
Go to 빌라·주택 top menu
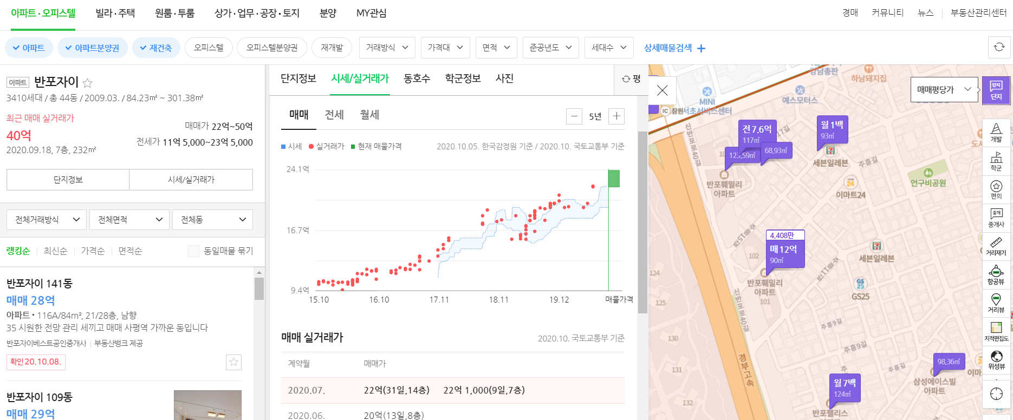click(x=115, y=13)
